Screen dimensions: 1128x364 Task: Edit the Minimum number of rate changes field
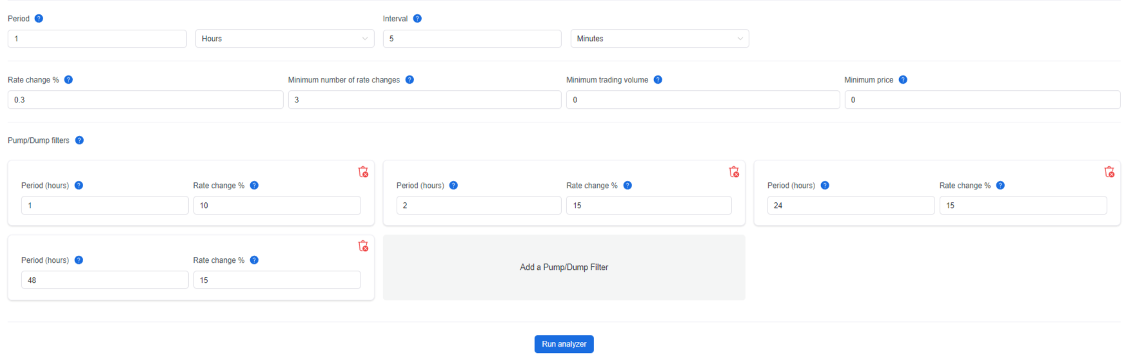pyautogui.click(x=424, y=100)
